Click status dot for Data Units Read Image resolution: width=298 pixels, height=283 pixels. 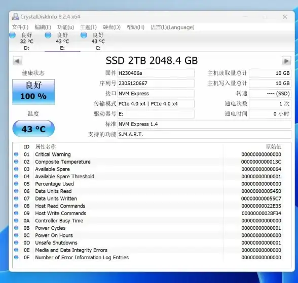point(16,191)
